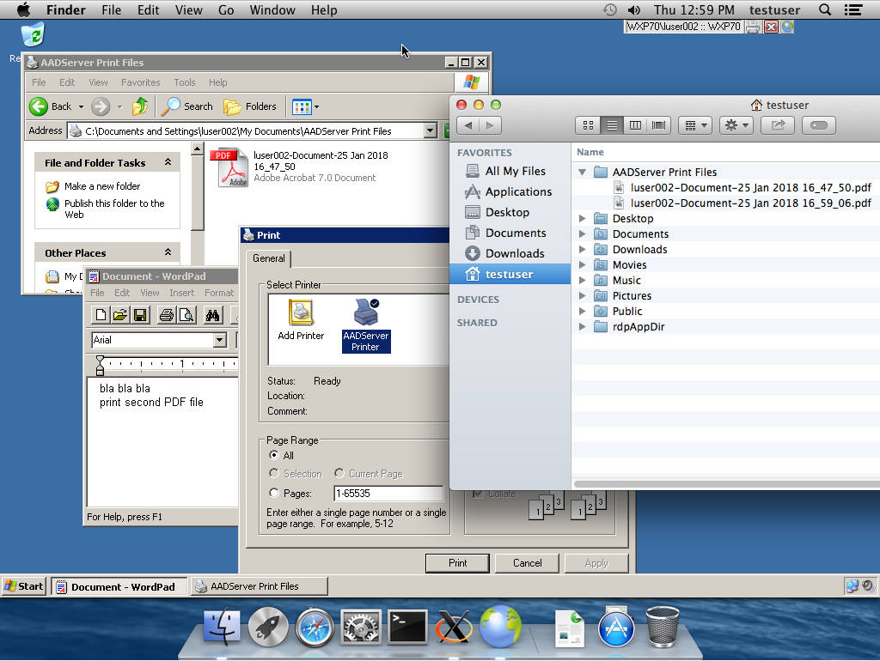Click WordPad's Find binoculars icon

pyautogui.click(x=213, y=315)
